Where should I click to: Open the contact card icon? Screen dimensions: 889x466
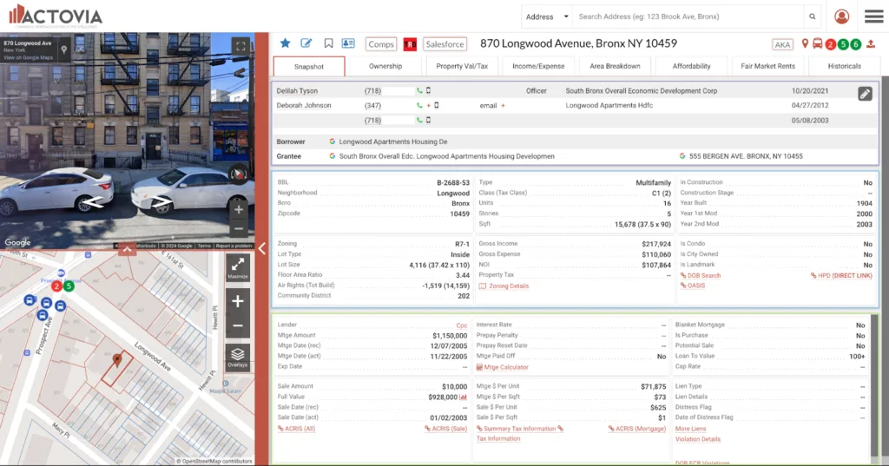[x=348, y=43]
